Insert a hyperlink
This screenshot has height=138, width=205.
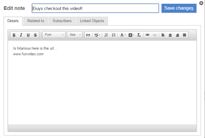[147, 35]
